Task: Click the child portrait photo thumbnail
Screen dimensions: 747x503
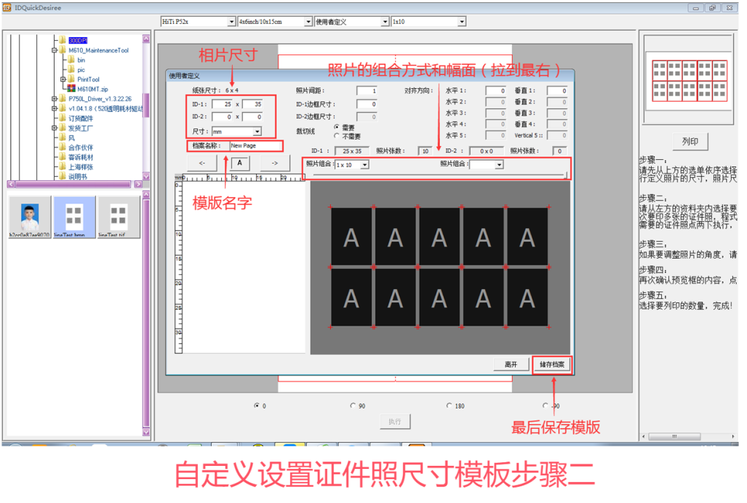Action: coord(31,214)
